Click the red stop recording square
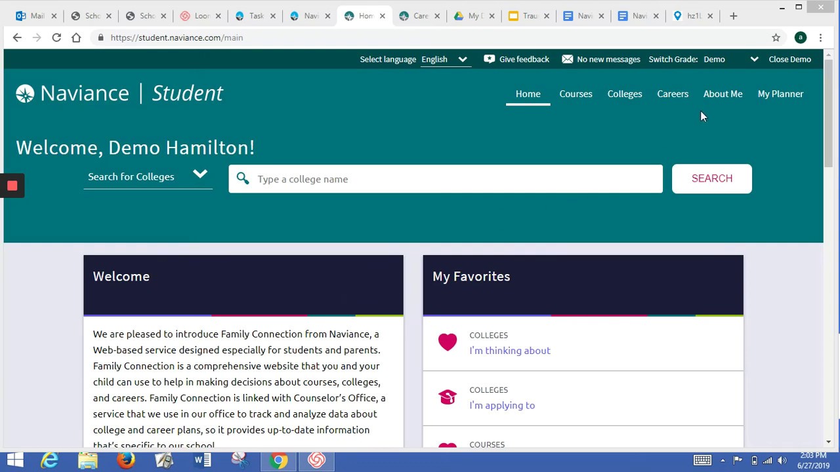This screenshot has width=840, height=472. pos(12,186)
